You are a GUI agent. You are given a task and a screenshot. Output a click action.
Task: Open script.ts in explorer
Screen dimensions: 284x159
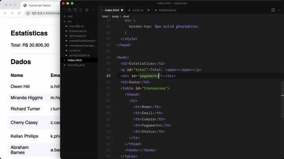75,50
